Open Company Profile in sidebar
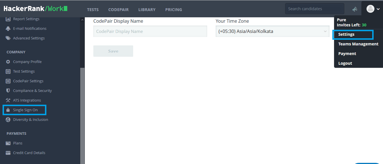 pyautogui.click(x=27, y=62)
